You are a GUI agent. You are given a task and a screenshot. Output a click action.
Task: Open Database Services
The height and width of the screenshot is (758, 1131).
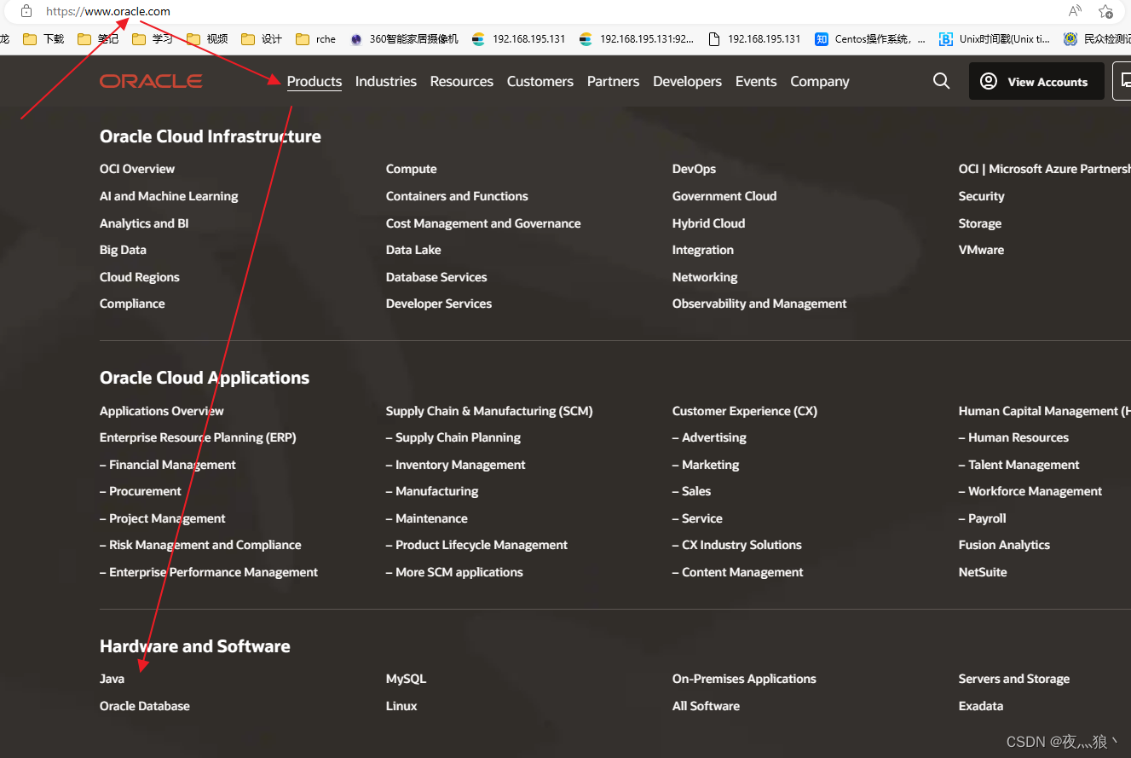coord(436,277)
